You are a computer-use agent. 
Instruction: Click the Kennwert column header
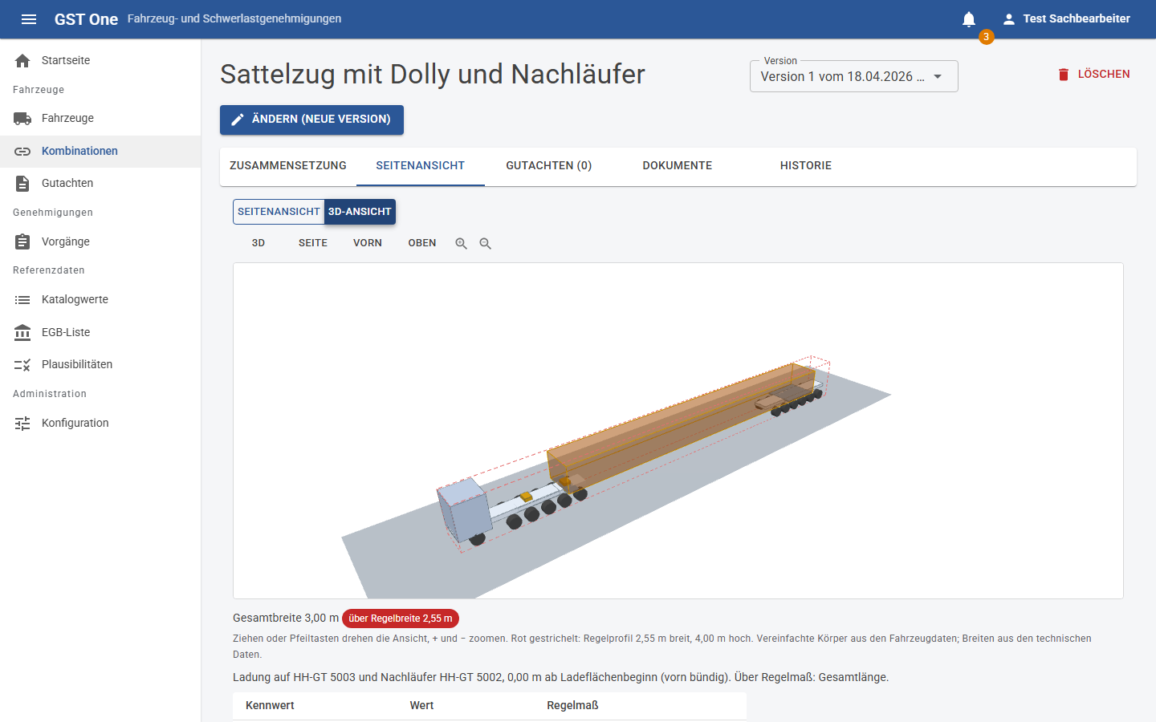(x=270, y=706)
